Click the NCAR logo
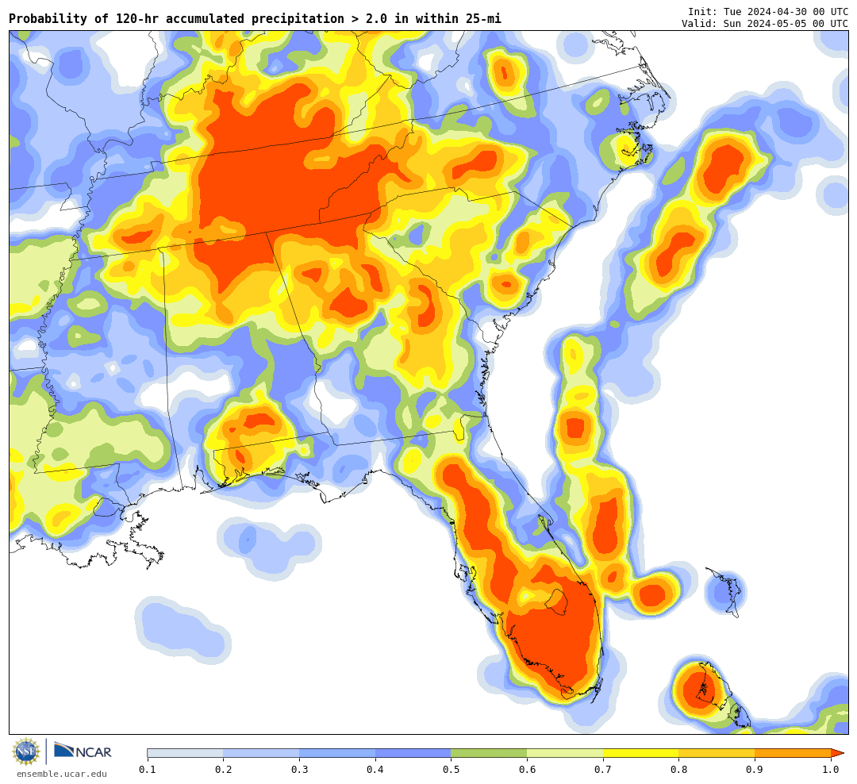This screenshot has height=784, width=857. coord(83,751)
